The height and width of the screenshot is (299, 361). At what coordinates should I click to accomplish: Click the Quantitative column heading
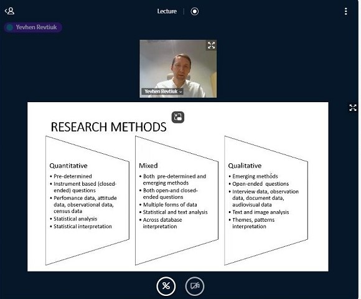pyautogui.click(x=68, y=166)
